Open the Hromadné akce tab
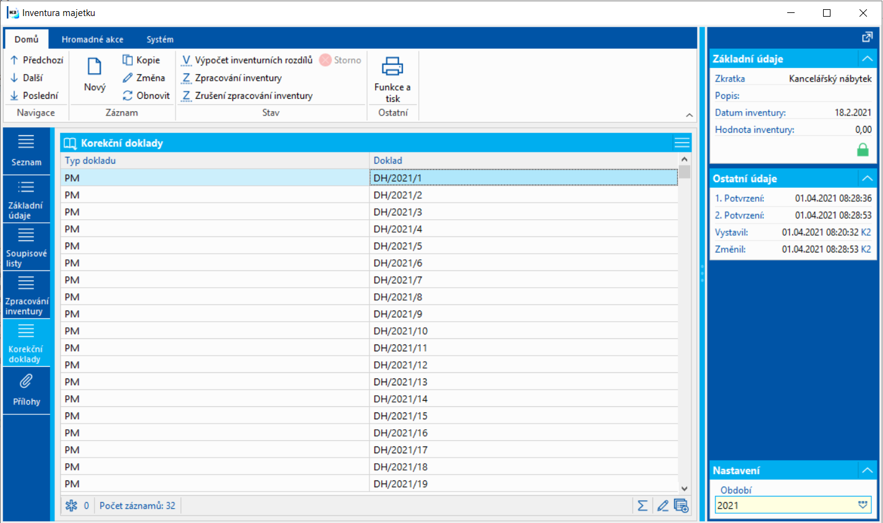 tap(93, 39)
